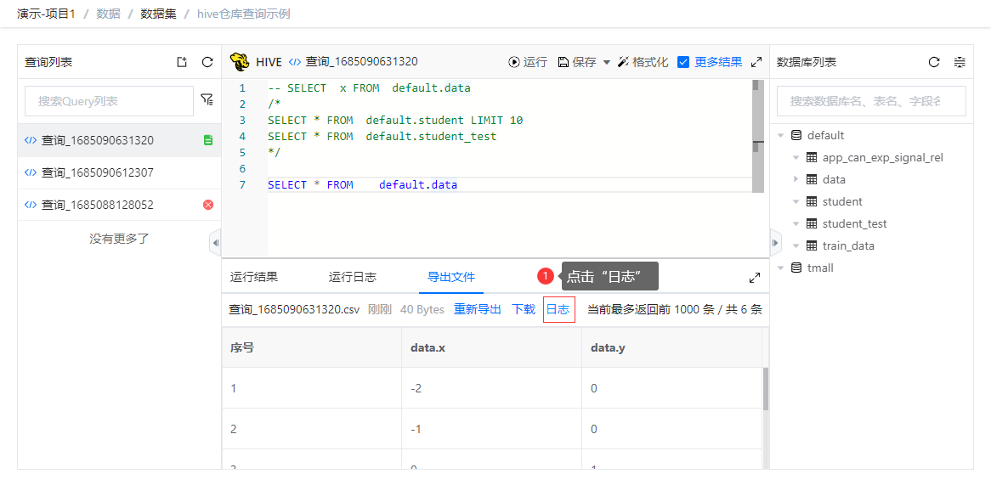Click the collapse-all icon in database list header
Image resolution: width=991 pixels, height=485 pixels.
[x=960, y=62]
